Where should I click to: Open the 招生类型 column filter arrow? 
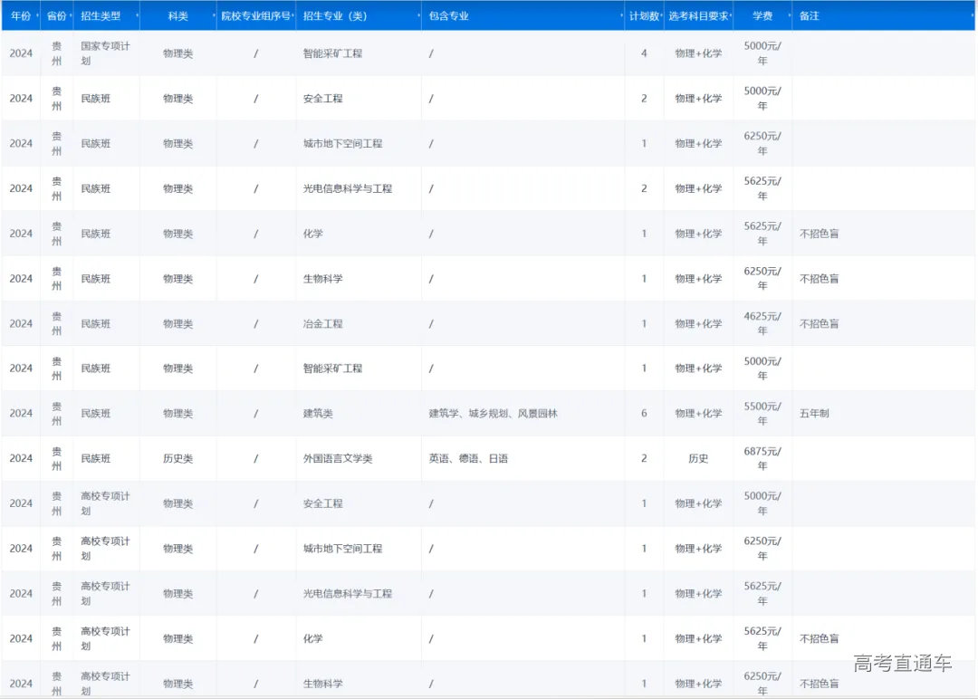(137, 16)
